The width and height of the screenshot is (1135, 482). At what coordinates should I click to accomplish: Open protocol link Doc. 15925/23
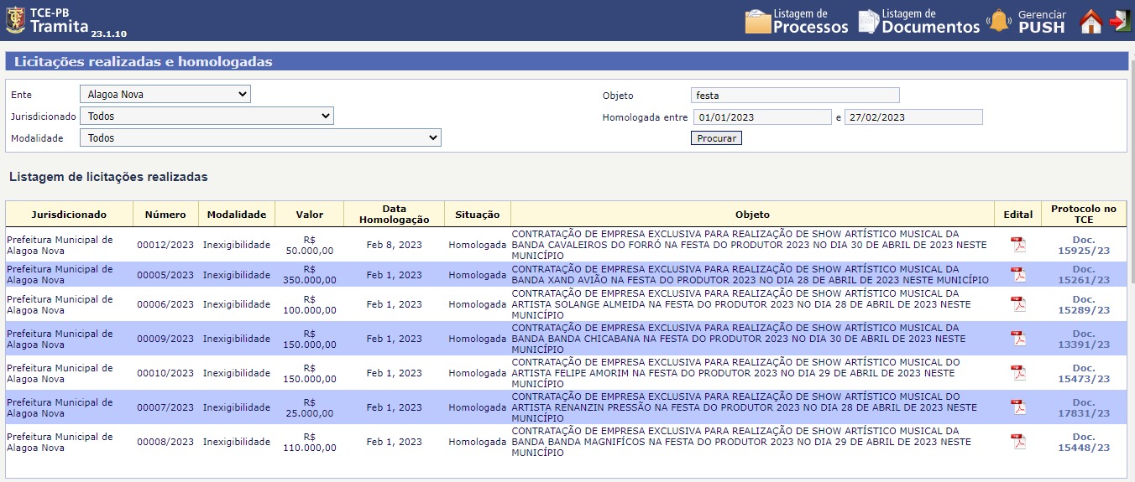coord(1084,245)
